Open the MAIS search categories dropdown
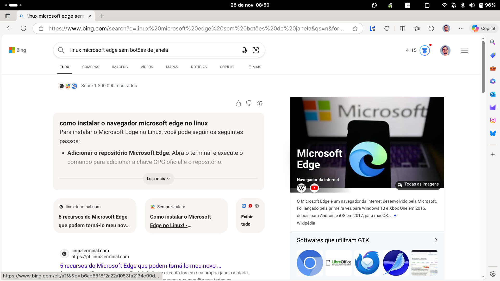 coord(255,67)
